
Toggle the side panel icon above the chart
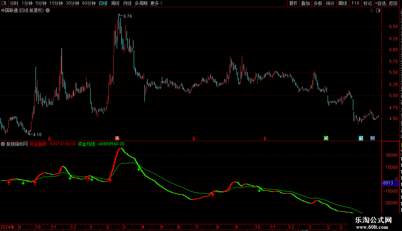[x=378, y=11]
